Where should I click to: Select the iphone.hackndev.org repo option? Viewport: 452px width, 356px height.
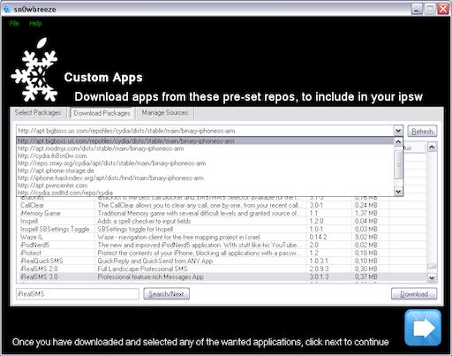pos(205,178)
